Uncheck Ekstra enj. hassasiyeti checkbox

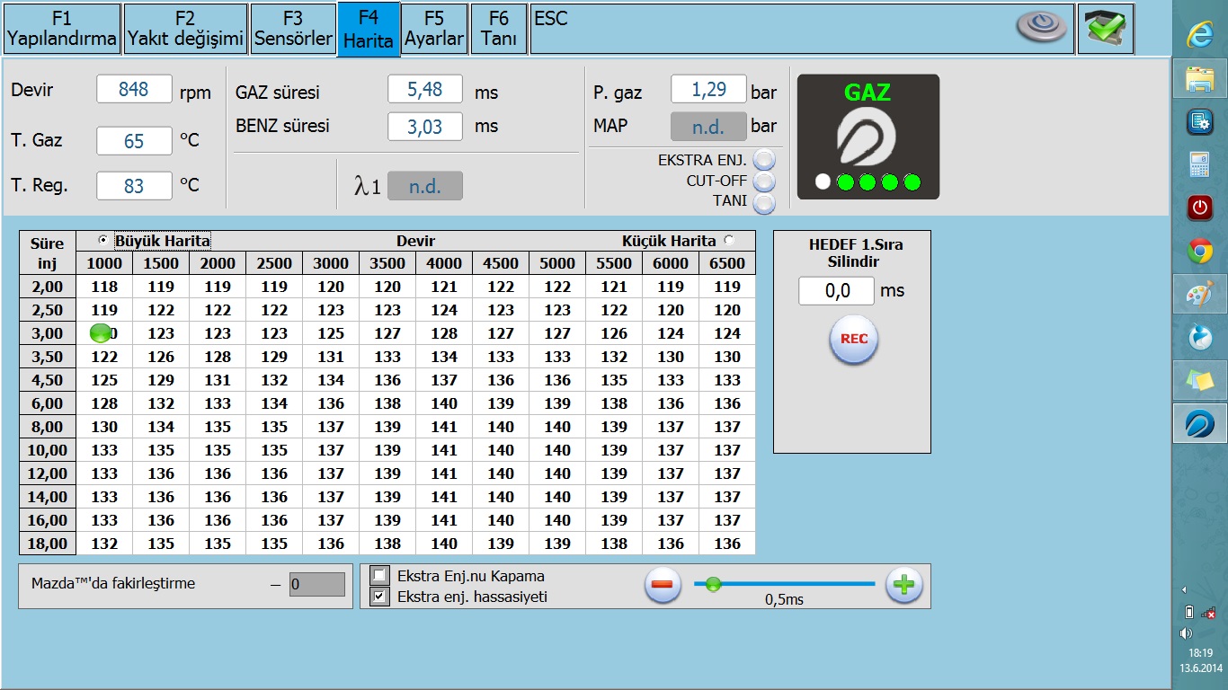pos(380,597)
